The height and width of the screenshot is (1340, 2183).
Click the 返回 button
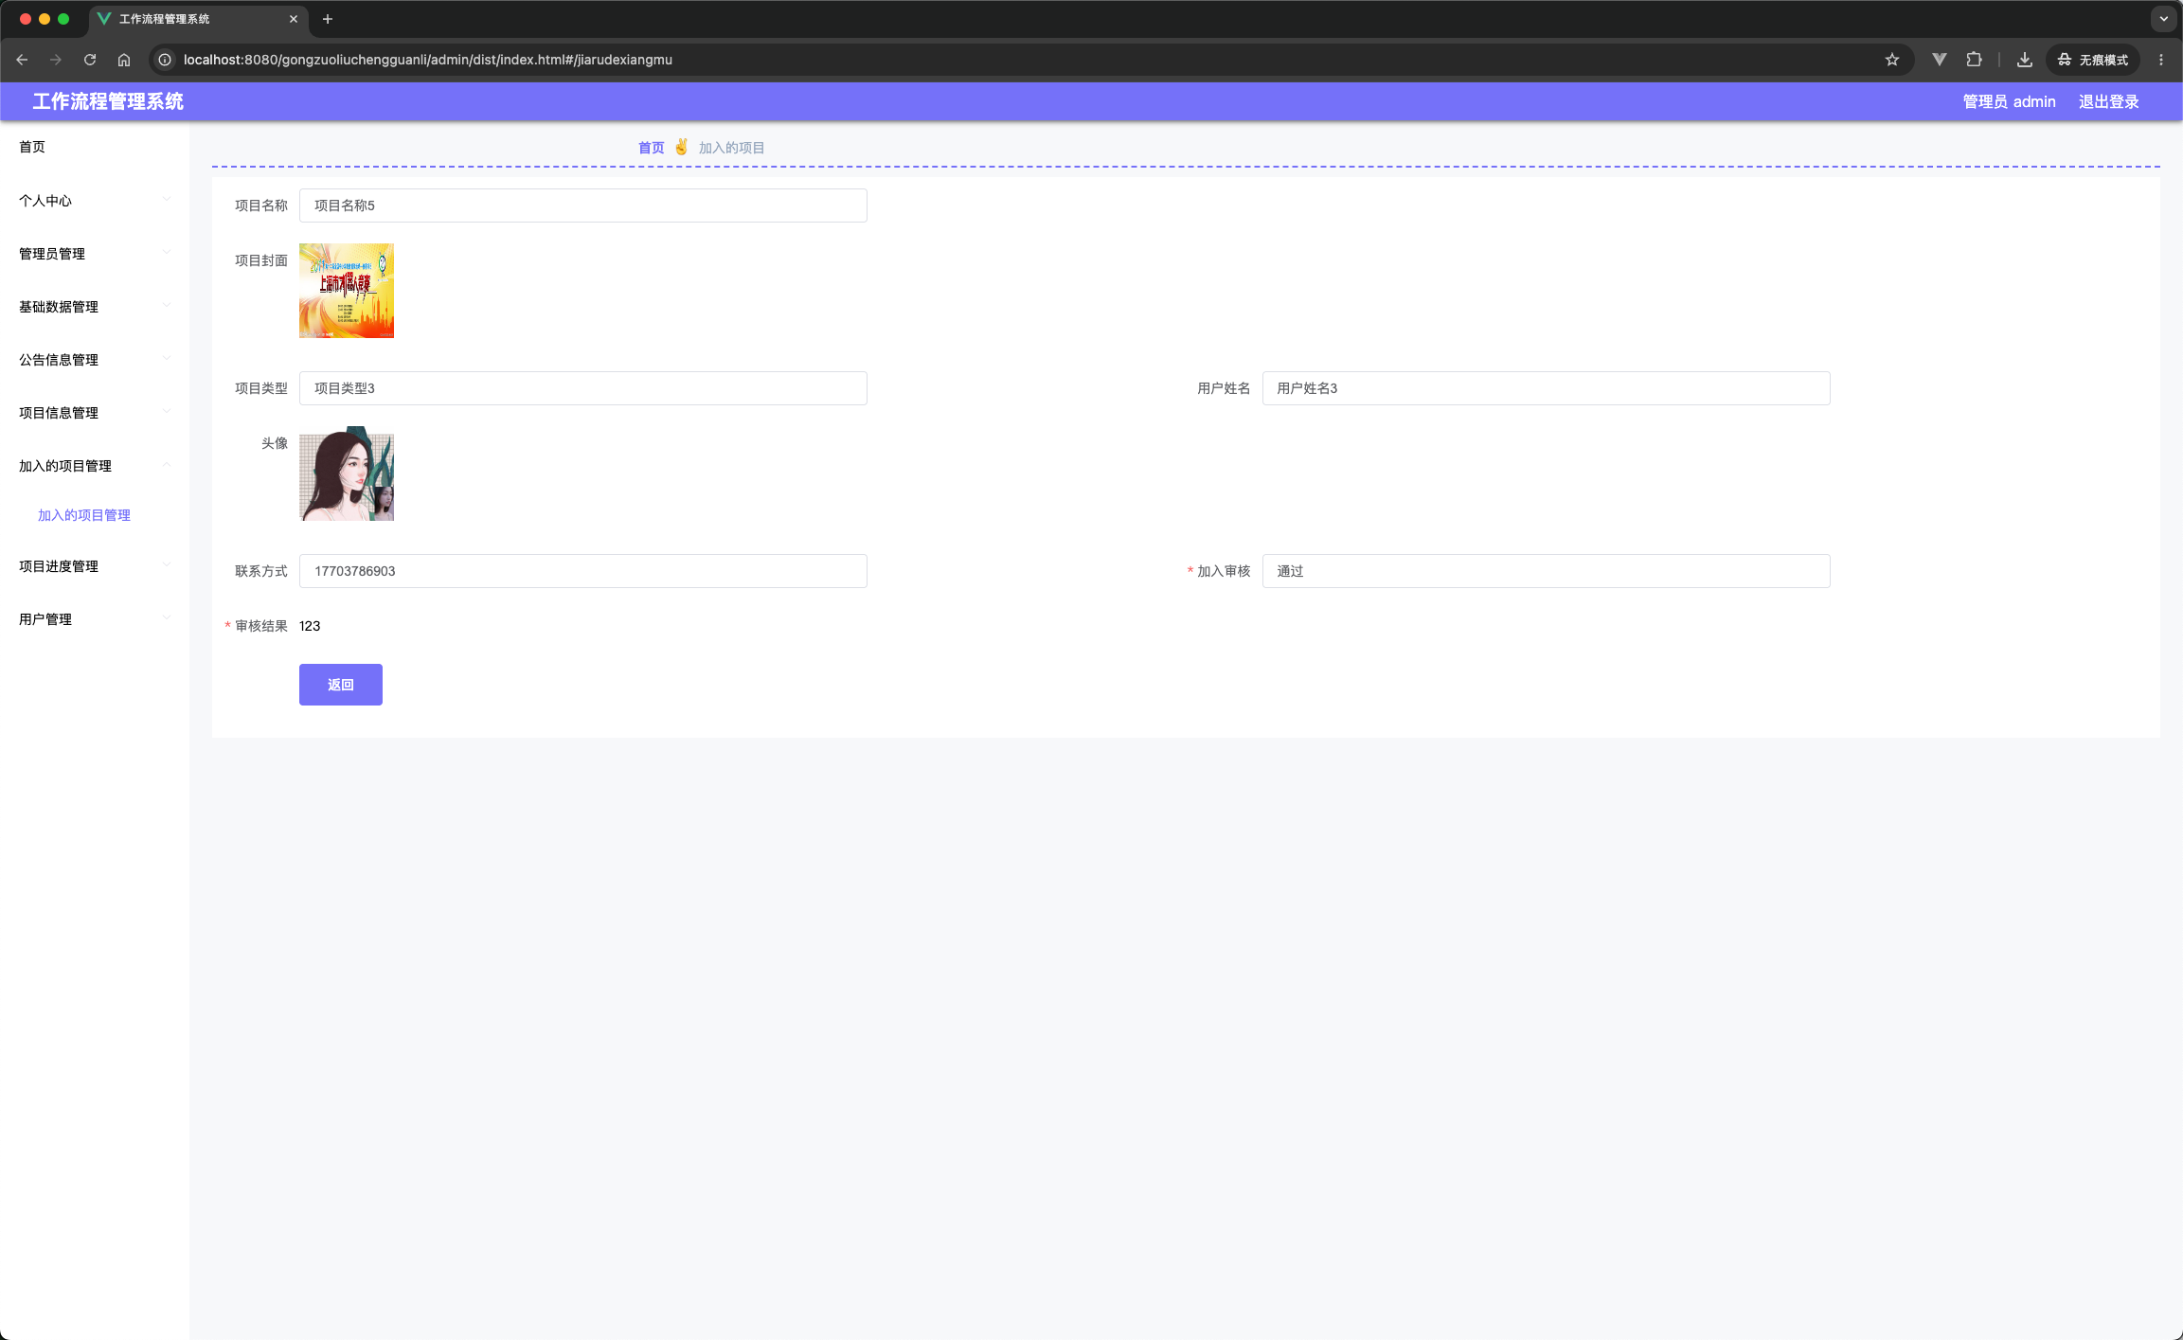point(341,685)
